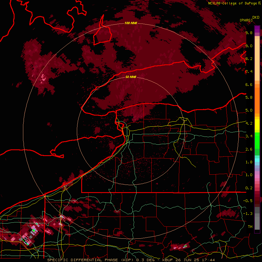Click the 7.4 value on the scale
Viewport: 262px width, 262px height.
coord(249,72)
